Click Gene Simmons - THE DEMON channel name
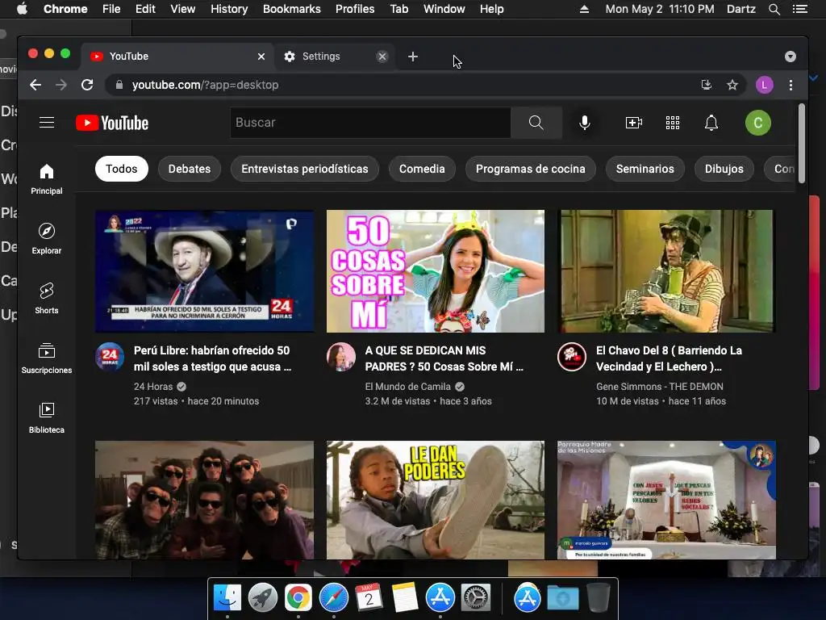Viewport: 826px width, 620px height. [660, 387]
